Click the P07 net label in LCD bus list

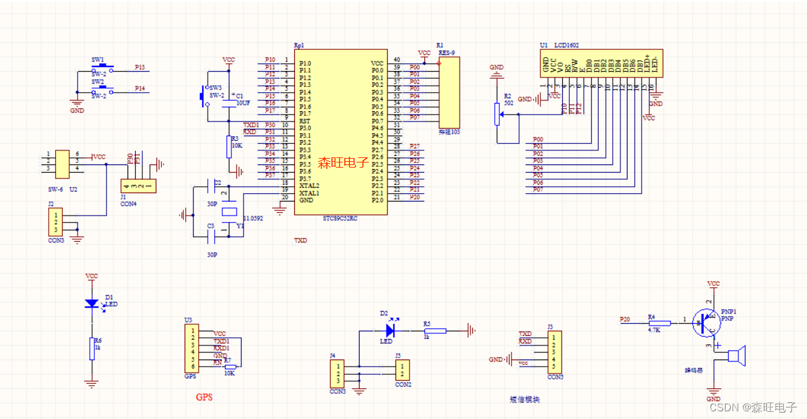(538, 190)
